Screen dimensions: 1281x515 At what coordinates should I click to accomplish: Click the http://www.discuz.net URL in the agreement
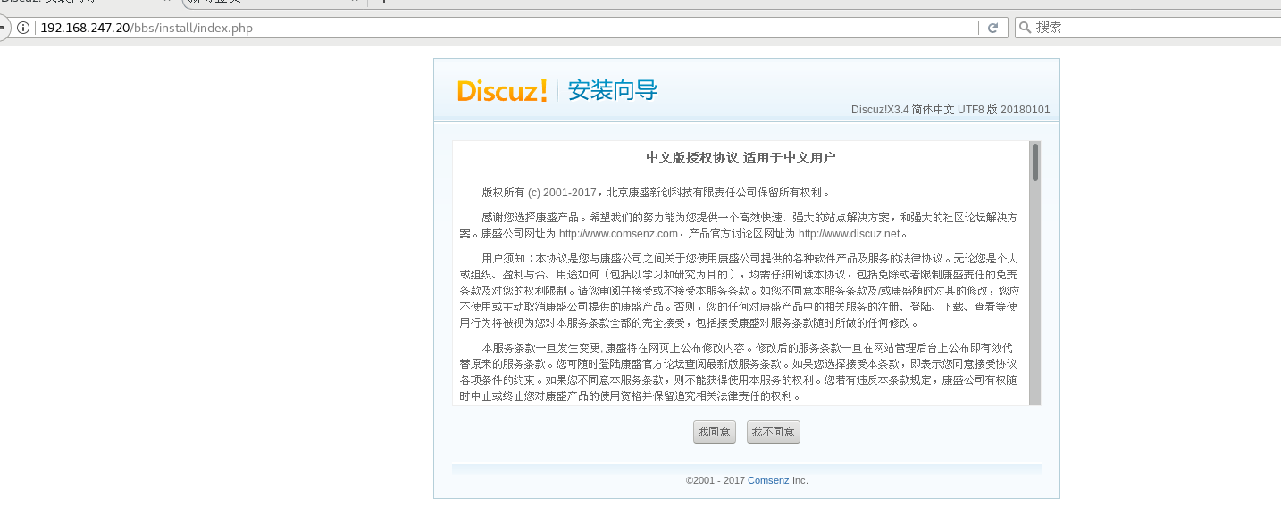pyautogui.click(x=849, y=234)
